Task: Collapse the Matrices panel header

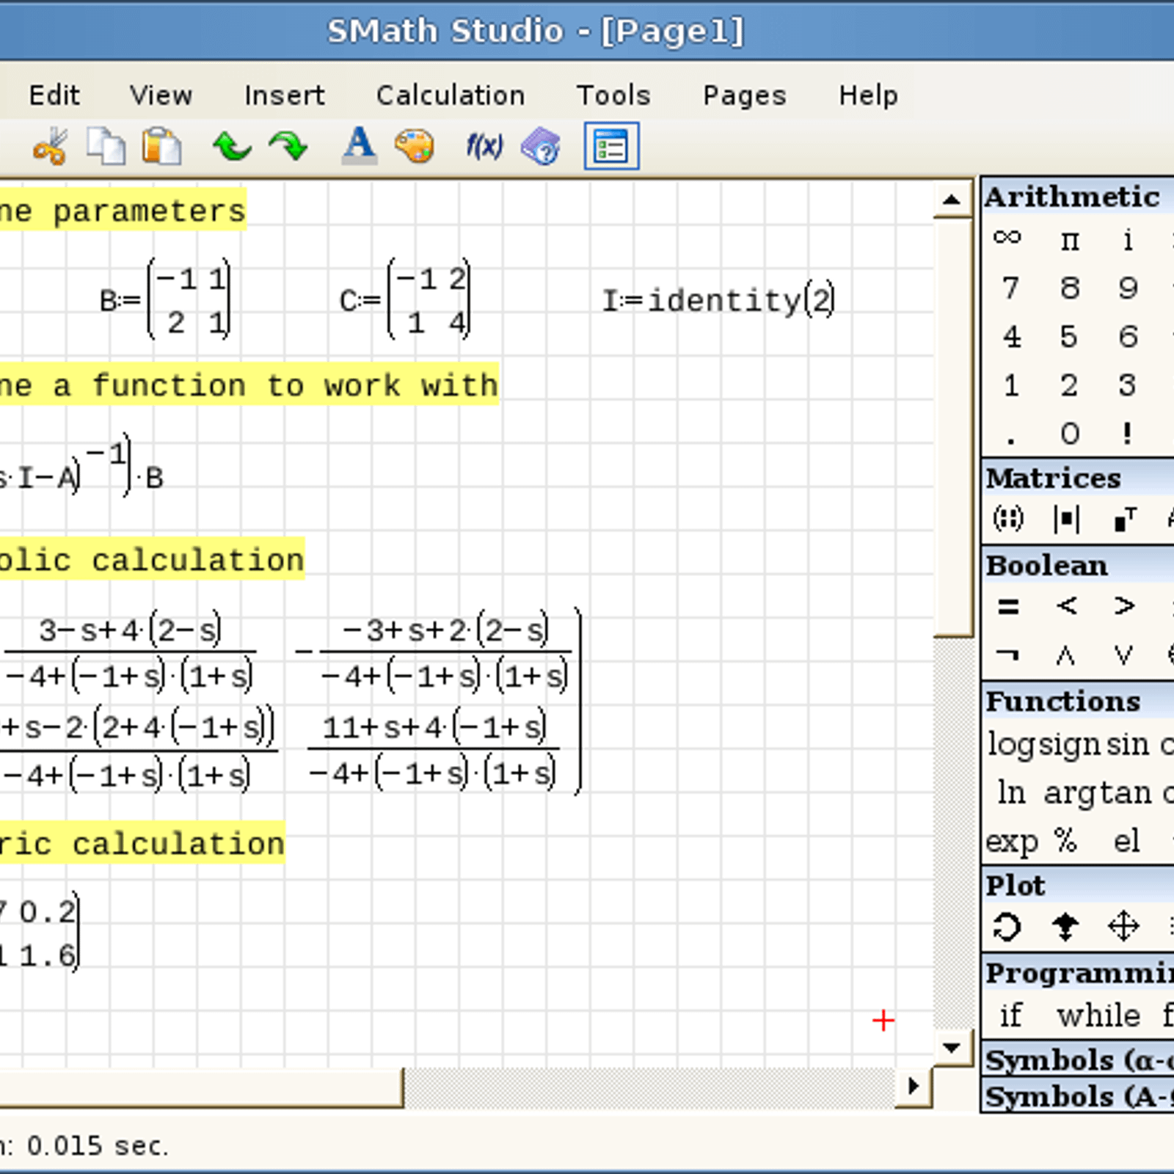Action: [x=1079, y=478]
